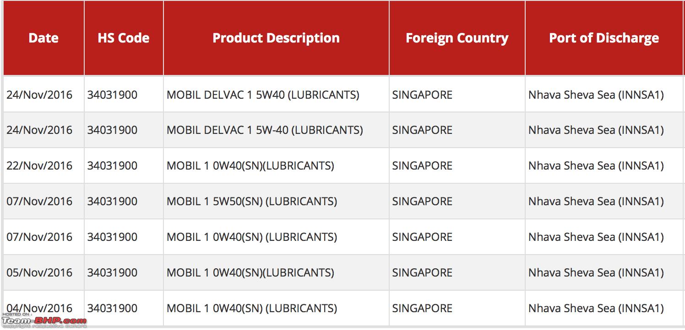Select the Foreign Country column header
This screenshot has width=685, height=330.
[457, 38]
